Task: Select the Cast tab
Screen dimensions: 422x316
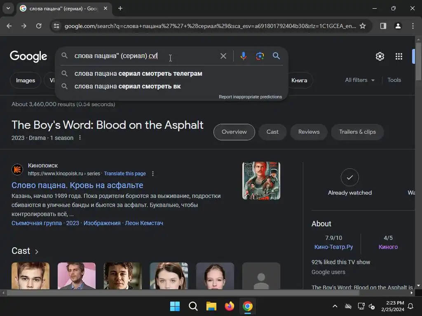Action: point(272,132)
